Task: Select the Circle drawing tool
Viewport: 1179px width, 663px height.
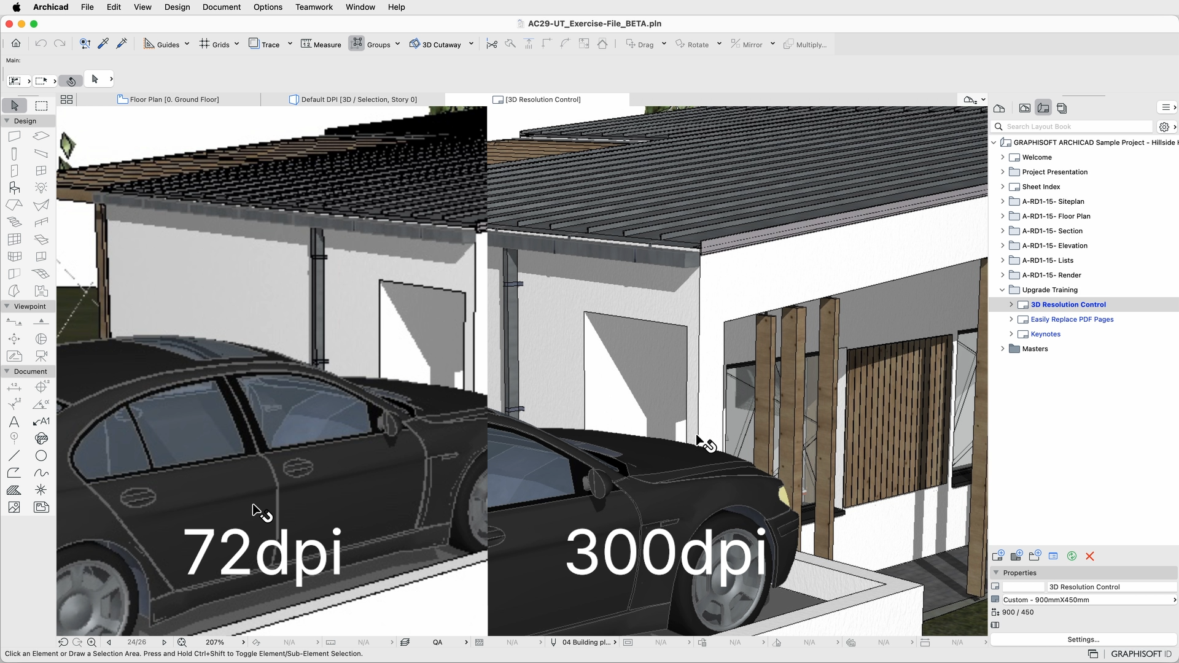Action: click(41, 456)
